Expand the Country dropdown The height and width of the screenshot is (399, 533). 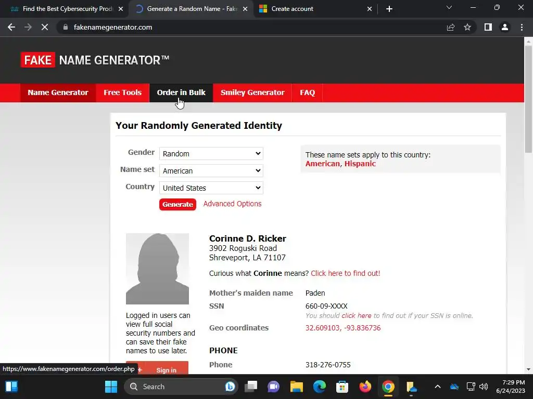[x=211, y=188]
